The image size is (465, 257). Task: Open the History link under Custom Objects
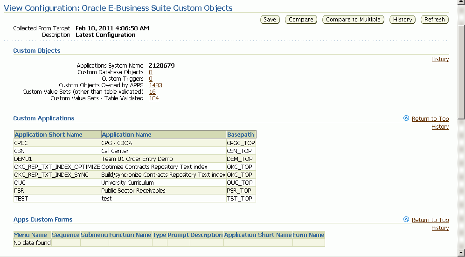440,59
